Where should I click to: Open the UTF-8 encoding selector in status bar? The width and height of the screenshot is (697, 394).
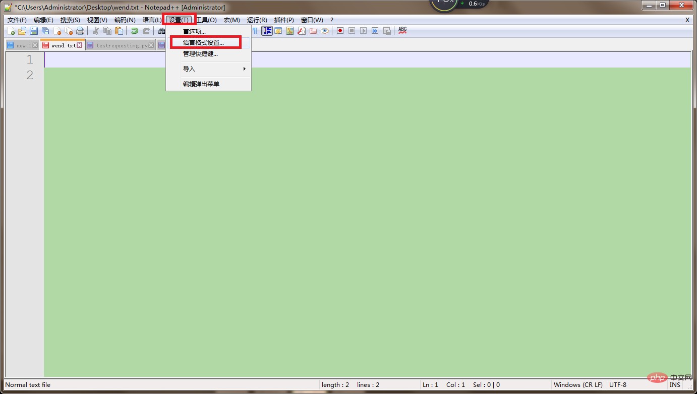(x=618, y=385)
